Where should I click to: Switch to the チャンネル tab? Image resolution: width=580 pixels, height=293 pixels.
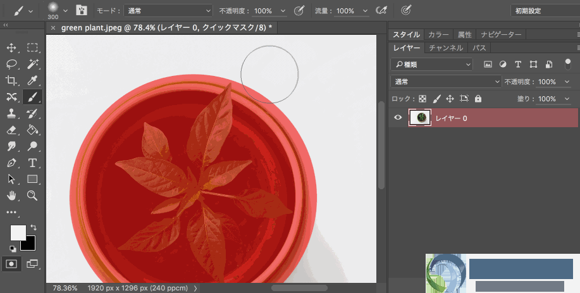(446, 47)
